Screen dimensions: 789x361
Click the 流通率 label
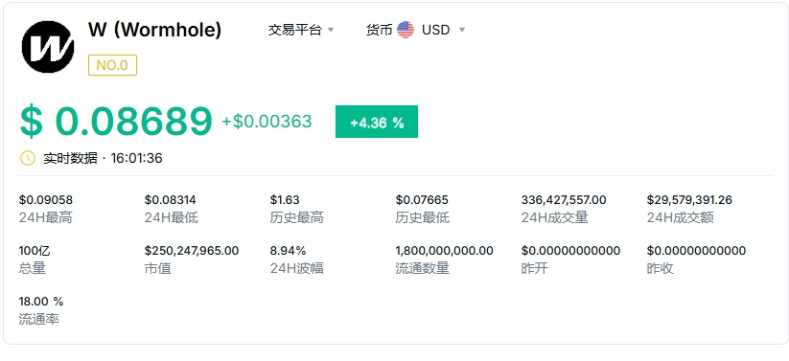coord(39,319)
